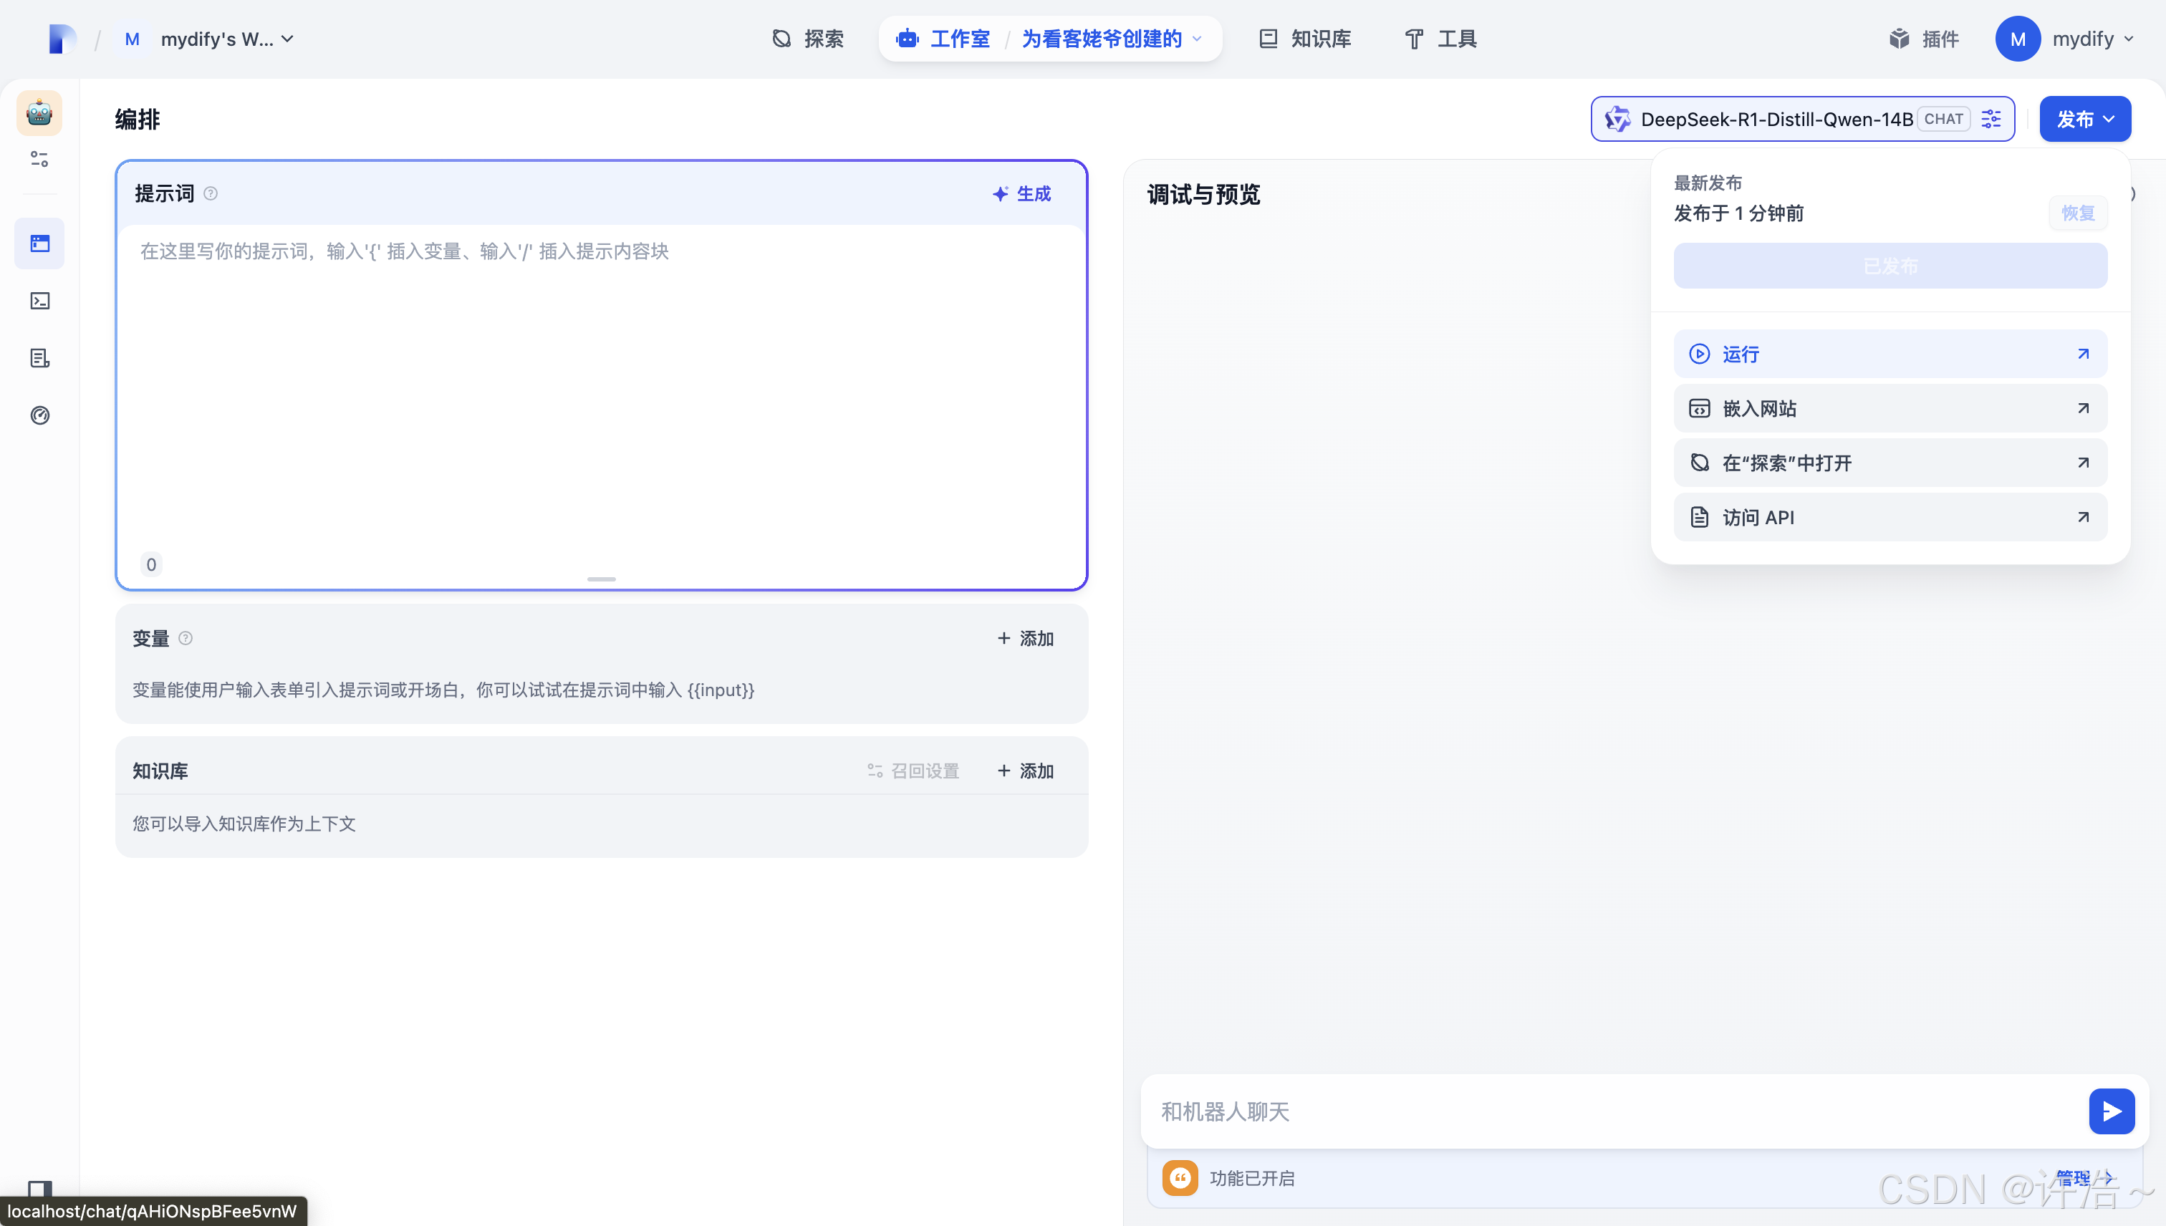Screen dimensions: 2166x1226
Task: Click help icon next to 提示词
Action: point(211,193)
